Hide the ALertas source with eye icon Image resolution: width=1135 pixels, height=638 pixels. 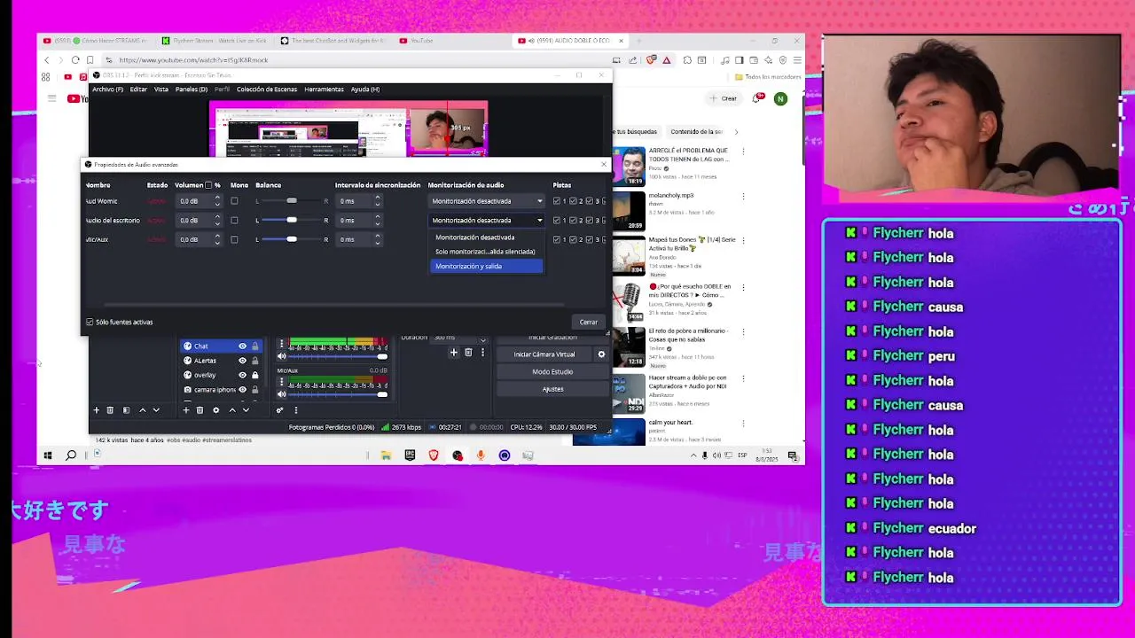(x=242, y=361)
